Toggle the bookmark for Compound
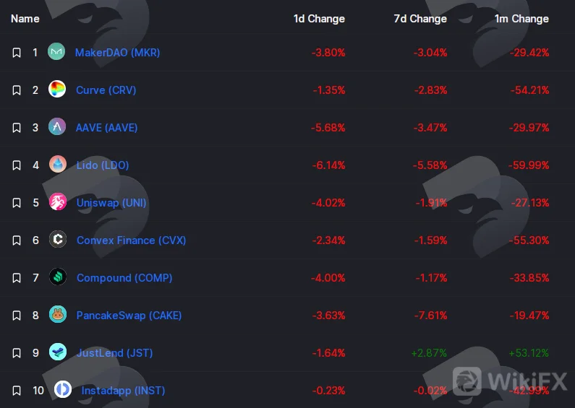575x408 pixels. 17,278
